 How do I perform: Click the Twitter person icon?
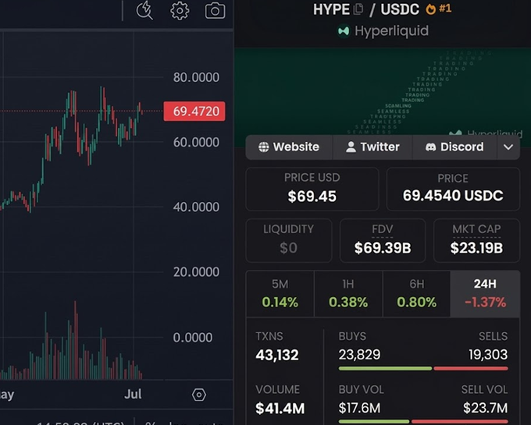click(351, 147)
